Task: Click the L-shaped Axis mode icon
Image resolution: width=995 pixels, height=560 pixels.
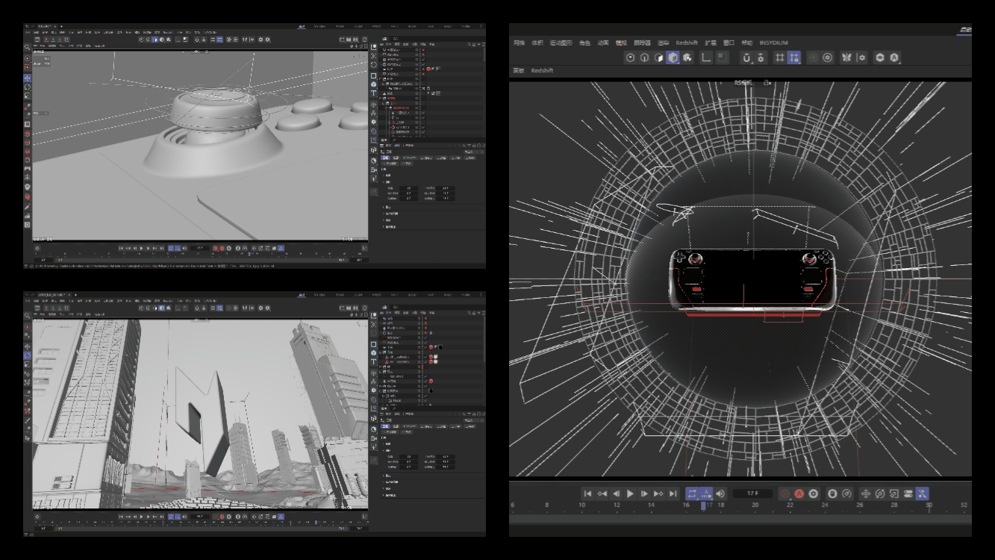Action: [x=706, y=57]
